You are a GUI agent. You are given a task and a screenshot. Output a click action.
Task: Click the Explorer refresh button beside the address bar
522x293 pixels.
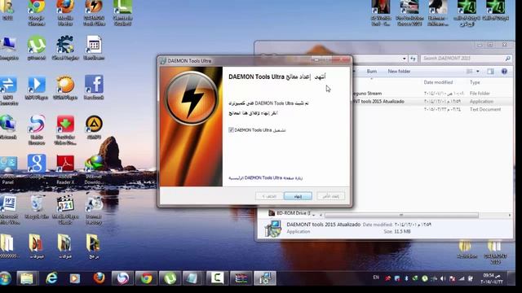413,59
